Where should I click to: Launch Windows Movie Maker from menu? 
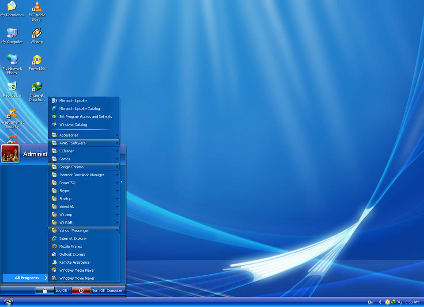(x=84, y=278)
